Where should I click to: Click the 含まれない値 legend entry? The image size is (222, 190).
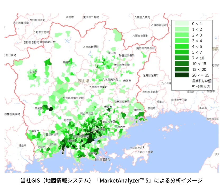click(x=202, y=81)
